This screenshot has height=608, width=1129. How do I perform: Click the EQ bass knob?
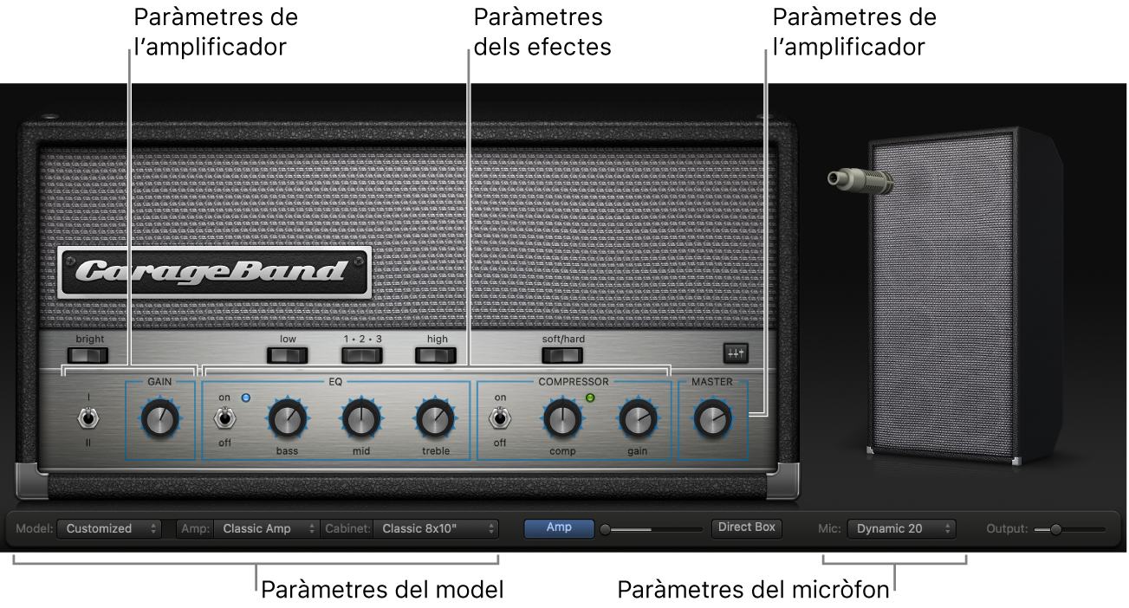[x=286, y=419]
